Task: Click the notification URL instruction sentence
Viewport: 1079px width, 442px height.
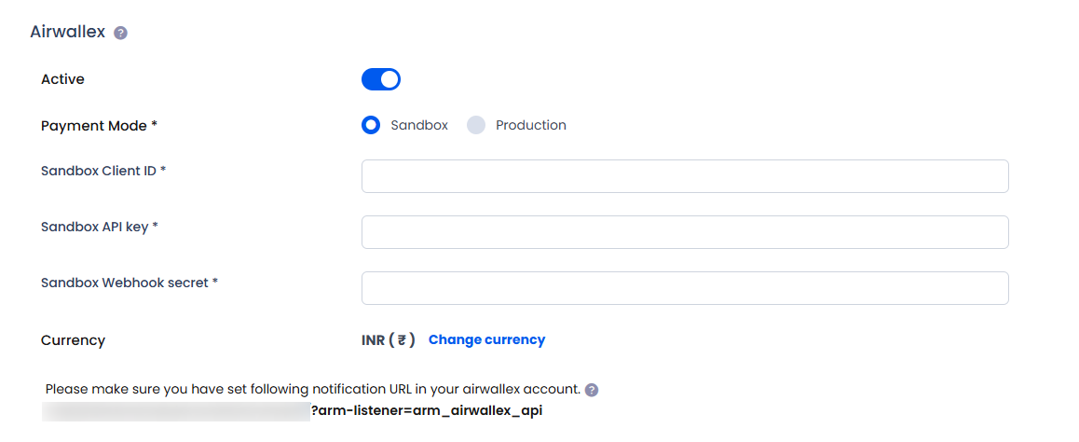Action: pyautogui.click(x=312, y=389)
